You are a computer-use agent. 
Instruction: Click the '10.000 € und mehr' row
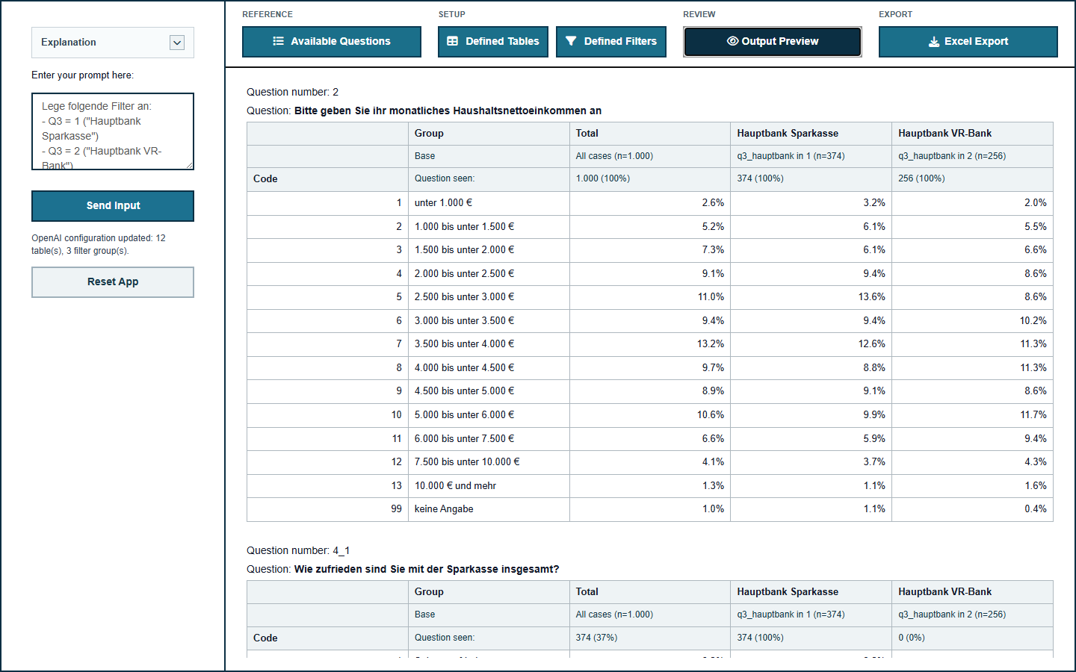click(649, 485)
